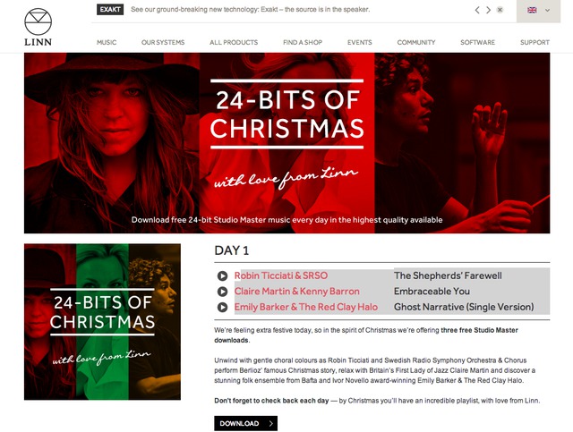Select the UK flag icon
This screenshot has width=573, height=432.
532,10
